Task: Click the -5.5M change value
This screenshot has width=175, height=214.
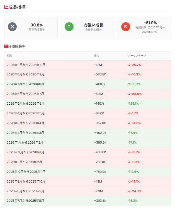Action: coord(98,94)
